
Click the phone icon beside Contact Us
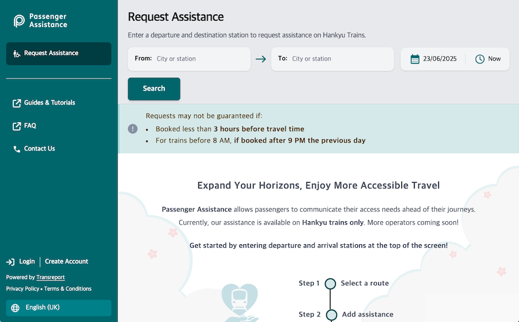(17, 149)
